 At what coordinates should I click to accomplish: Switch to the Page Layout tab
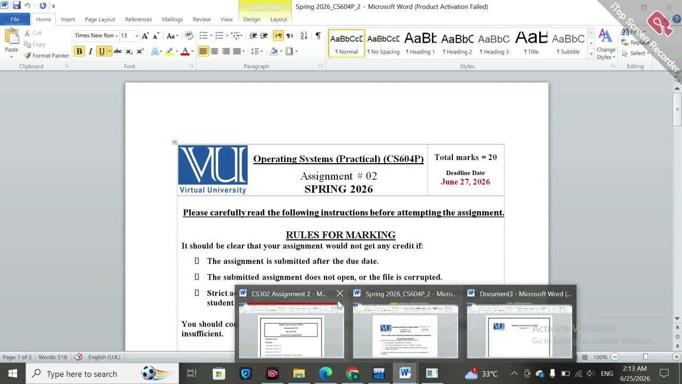point(100,19)
